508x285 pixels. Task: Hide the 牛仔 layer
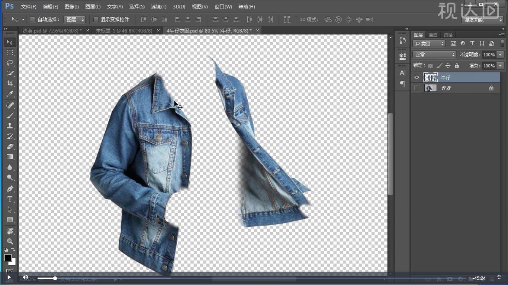click(417, 78)
